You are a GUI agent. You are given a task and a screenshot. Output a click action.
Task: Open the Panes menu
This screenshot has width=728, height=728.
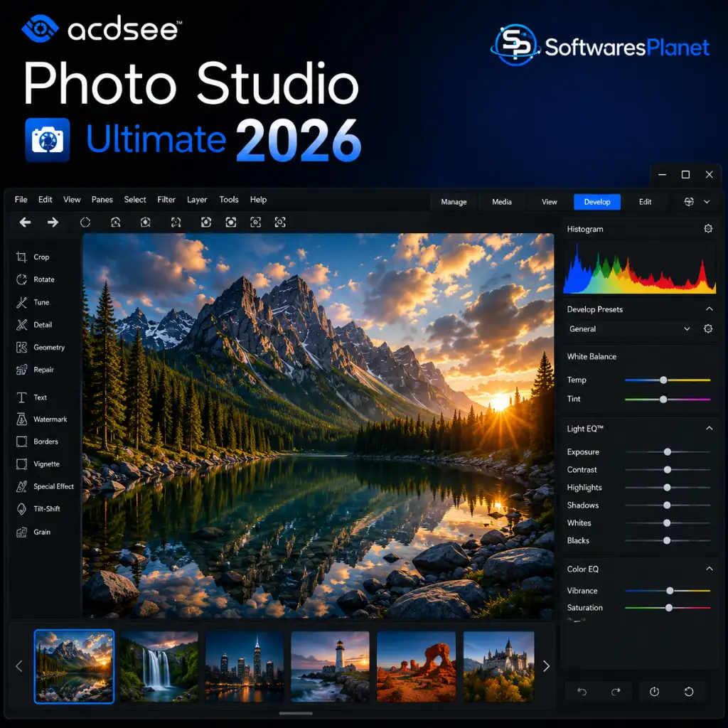click(x=102, y=200)
